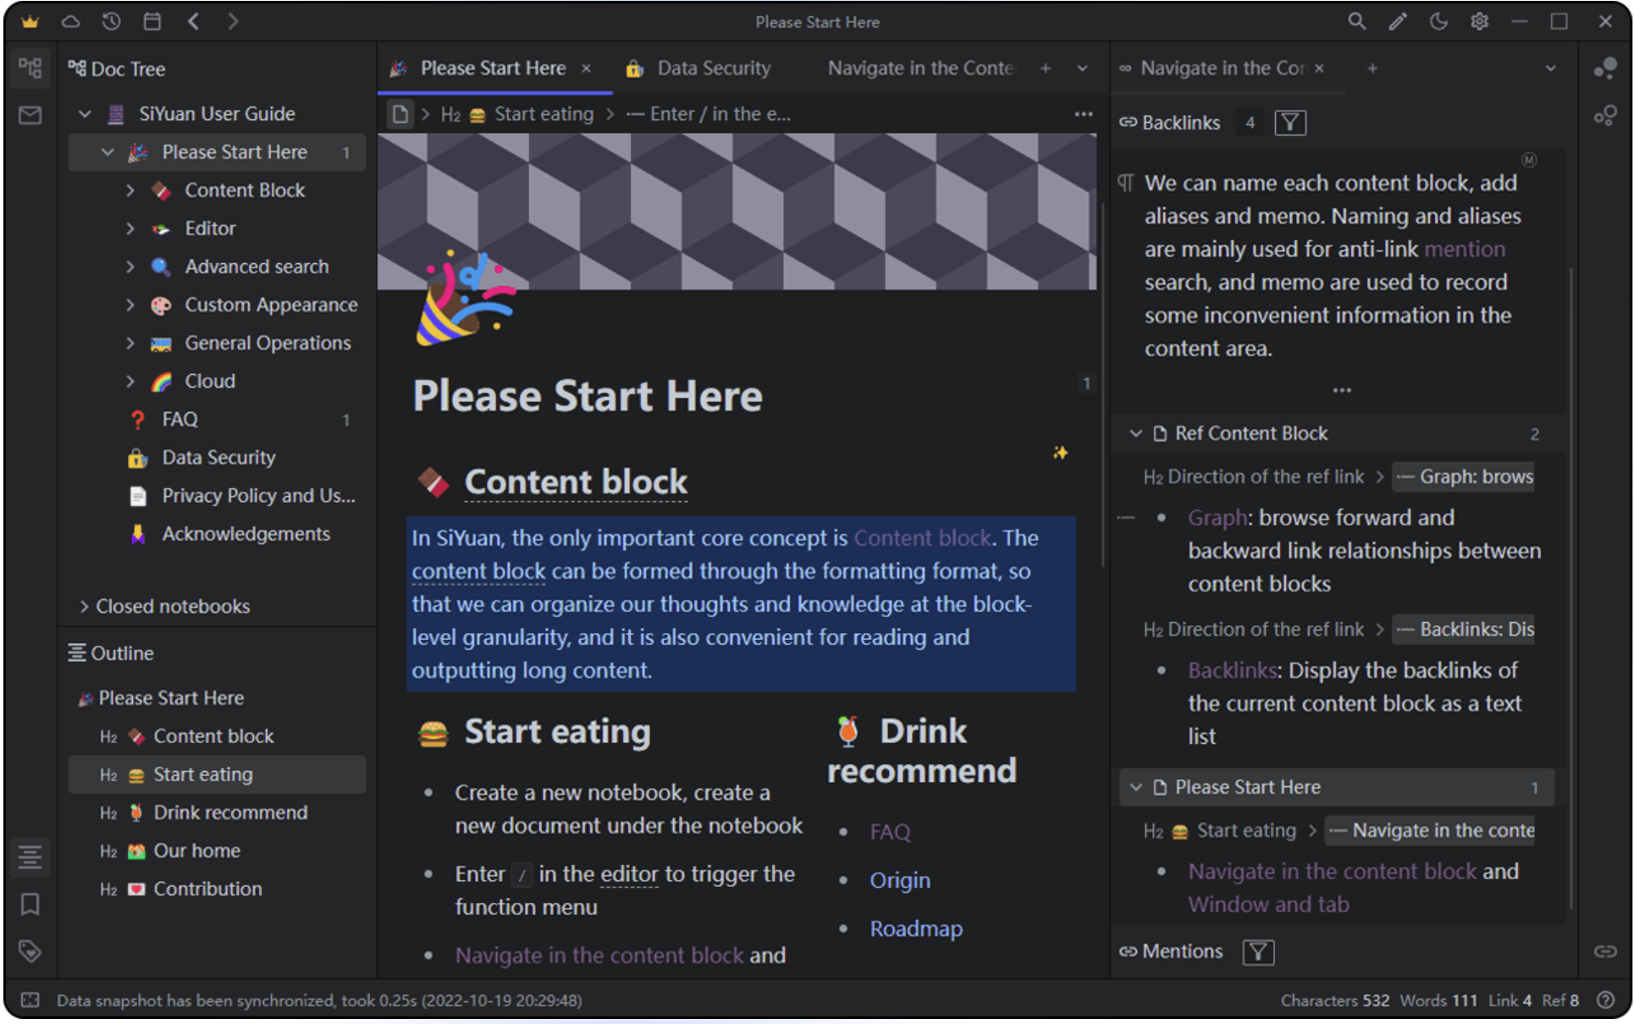Jump to Contribution heading in outline
Viewport: 1634px width, 1024px height.
click(217, 889)
